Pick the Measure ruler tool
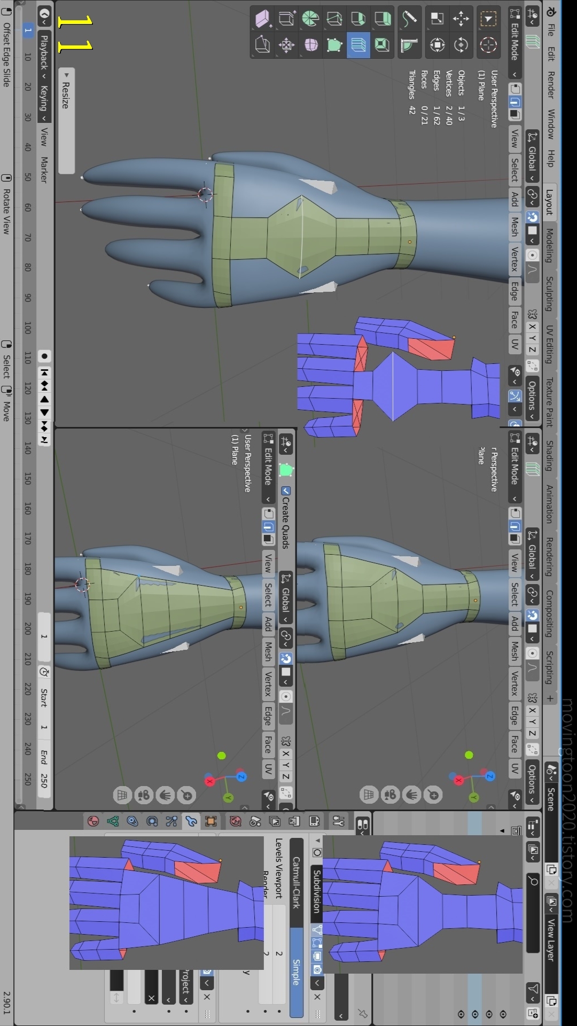The image size is (577, 1026). click(409, 44)
